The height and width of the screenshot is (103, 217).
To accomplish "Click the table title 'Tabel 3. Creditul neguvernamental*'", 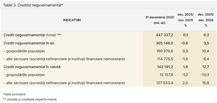I will tap(33, 5).
